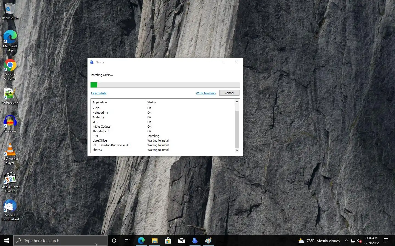
Task: Click the Status column header
Action: pos(190,102)
